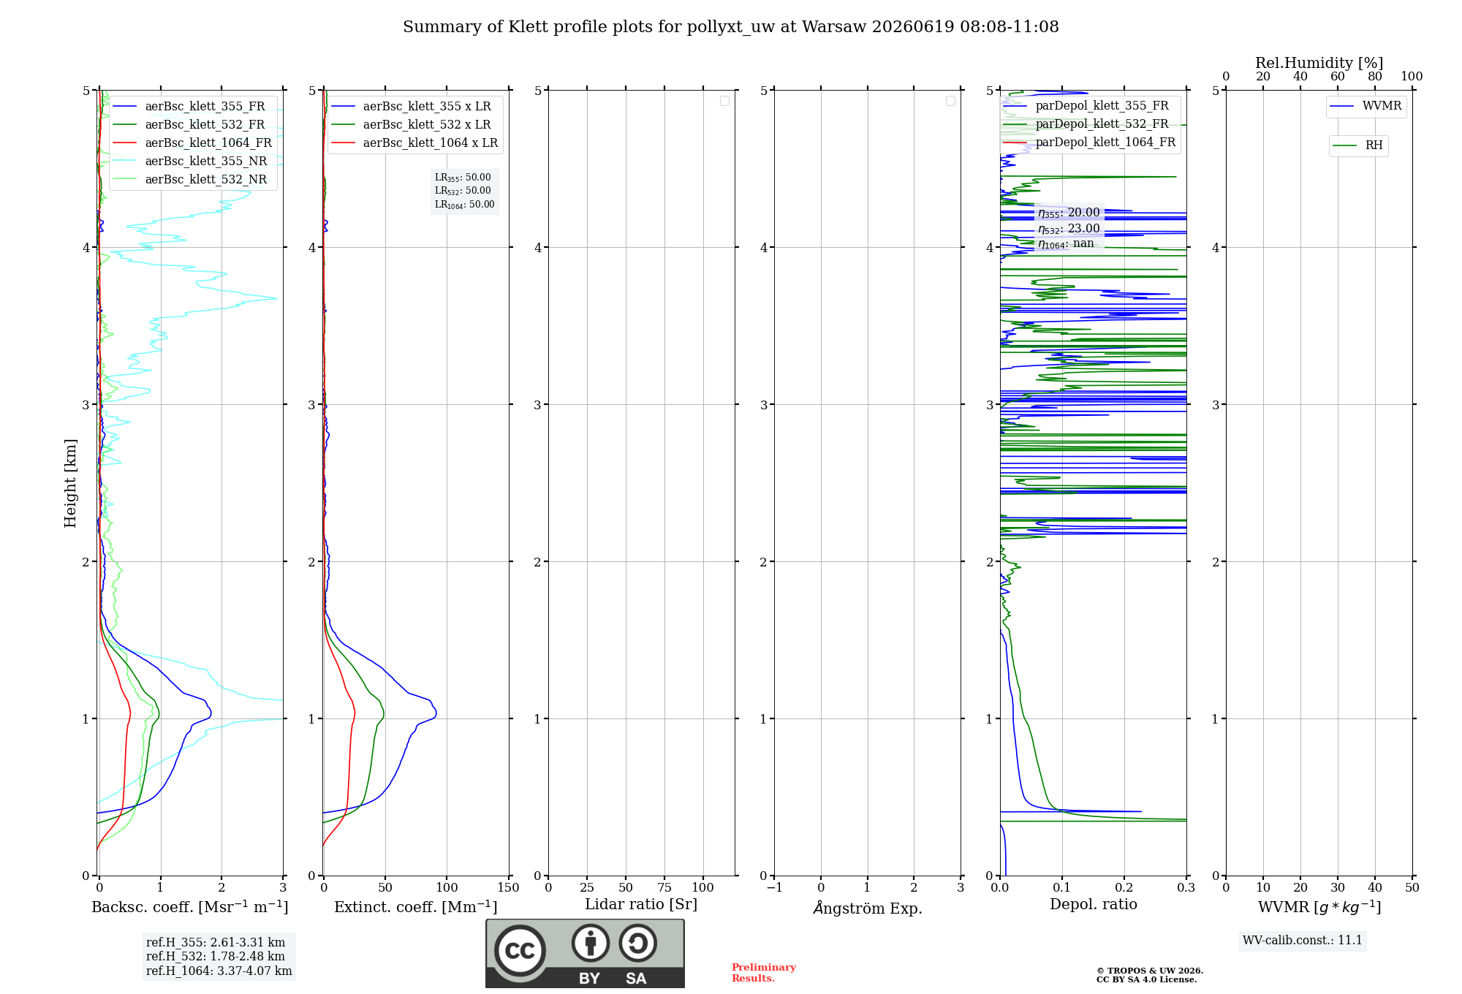Click the Creative Commons CC icon
This screenshot has width=1462, height=994.
coord(520,950)
